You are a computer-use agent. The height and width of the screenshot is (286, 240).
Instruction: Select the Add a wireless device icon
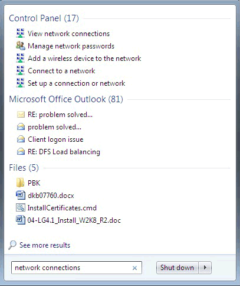(20, 58)
